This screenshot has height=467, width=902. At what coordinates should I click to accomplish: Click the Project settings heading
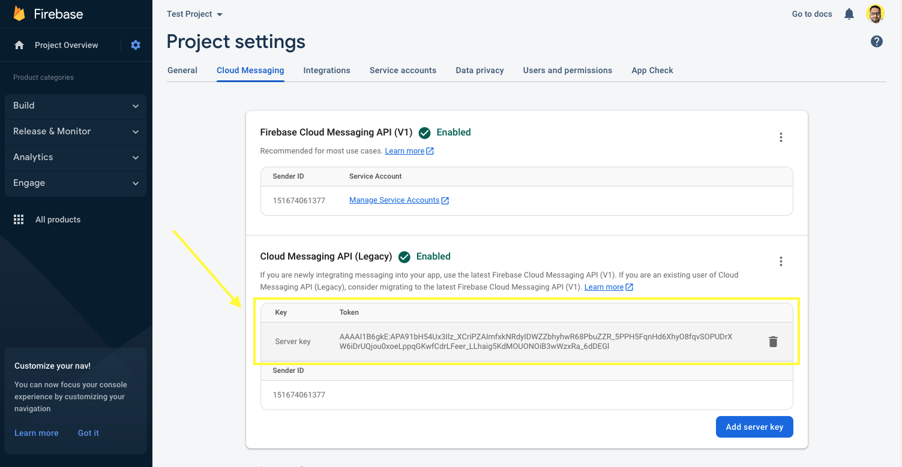pyautogui.click(x=236, y=42)
